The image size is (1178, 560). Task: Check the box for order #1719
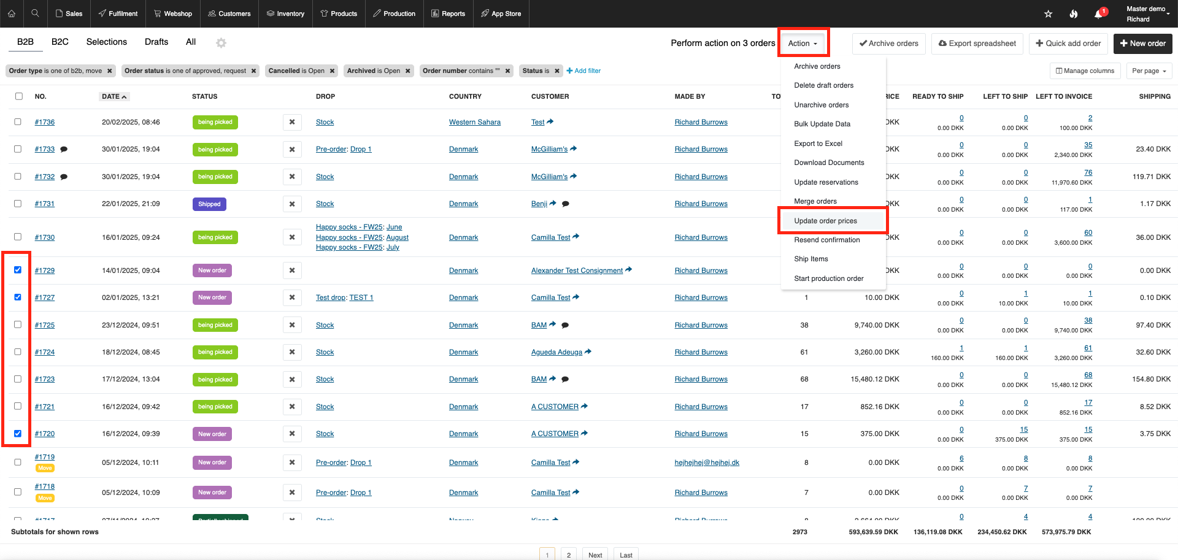(x=18, y=462)
